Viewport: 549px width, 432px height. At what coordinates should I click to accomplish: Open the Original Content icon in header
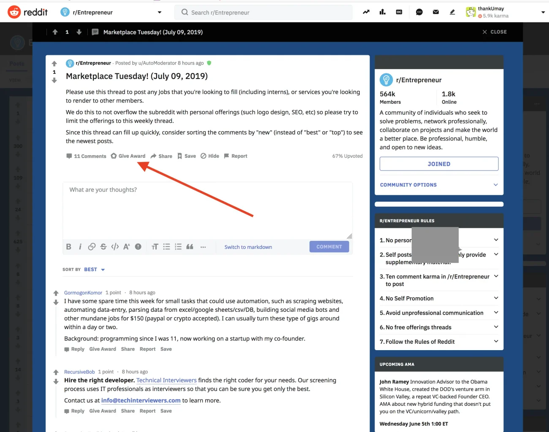[x=399, y=12]
